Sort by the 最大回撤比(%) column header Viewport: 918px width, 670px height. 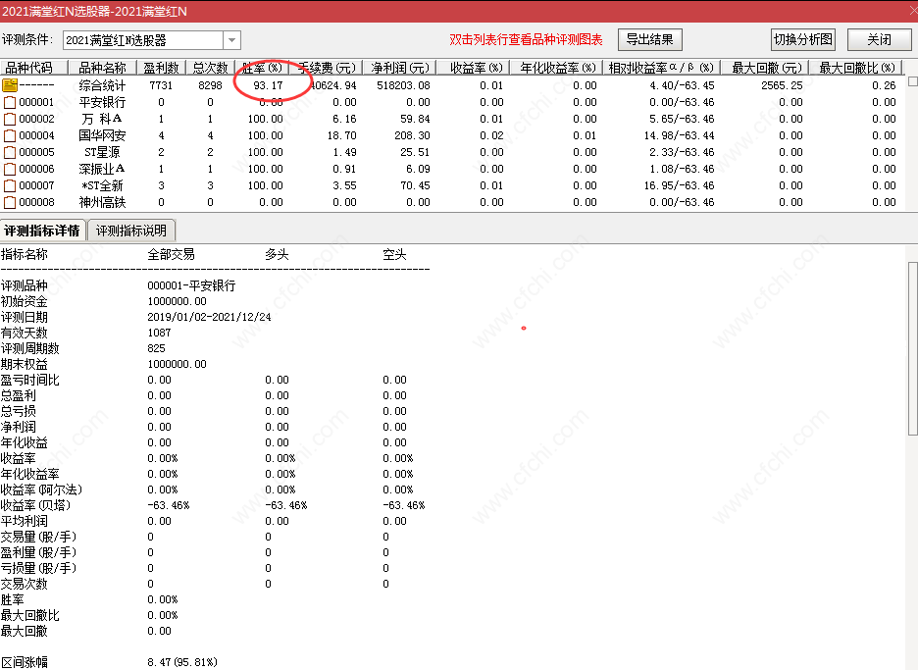point(856,68)
